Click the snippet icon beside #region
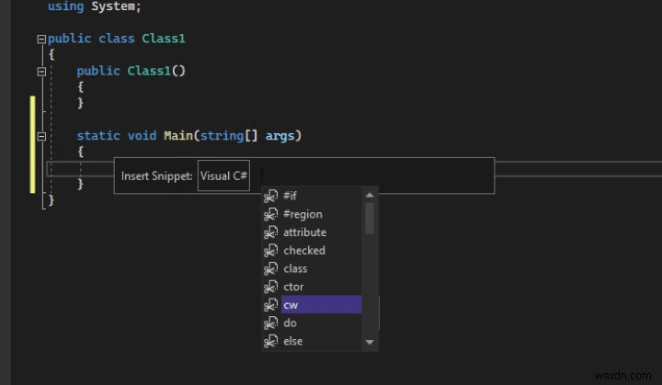Image resolution: width=662 pixels, height=385 pixels. [270, 214]
